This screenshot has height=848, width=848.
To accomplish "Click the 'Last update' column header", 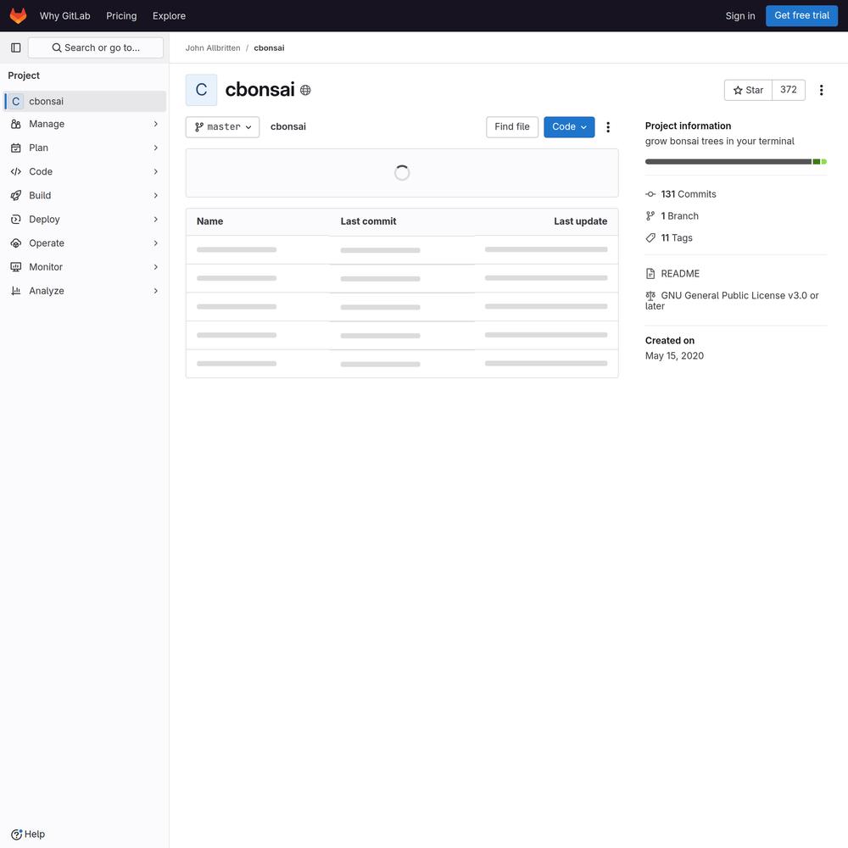I will pos(580,221).
